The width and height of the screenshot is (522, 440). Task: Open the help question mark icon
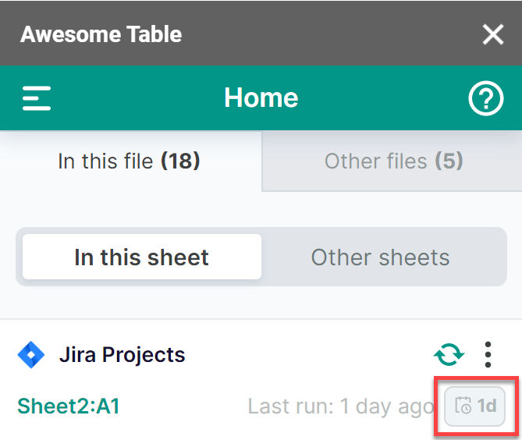[x=485, y=98]
